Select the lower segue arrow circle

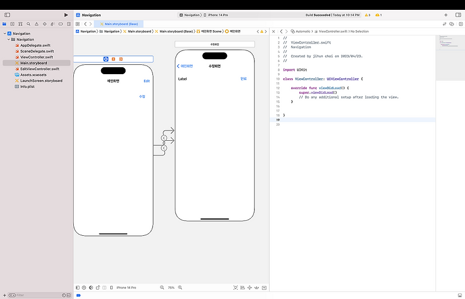164,148
